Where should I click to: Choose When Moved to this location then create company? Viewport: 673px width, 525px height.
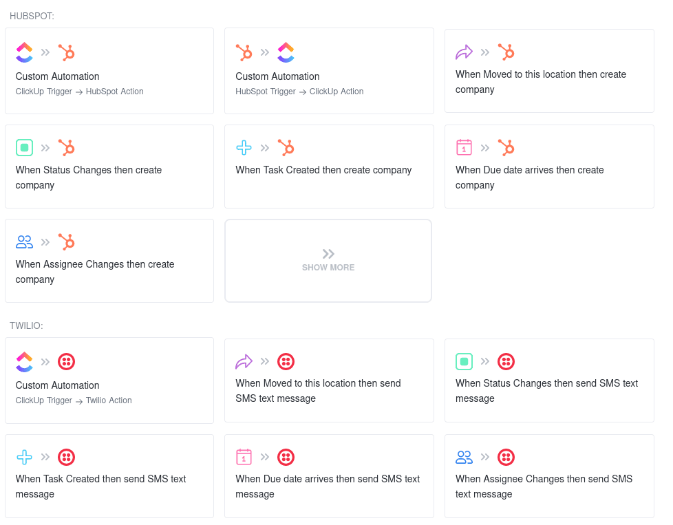549,71
